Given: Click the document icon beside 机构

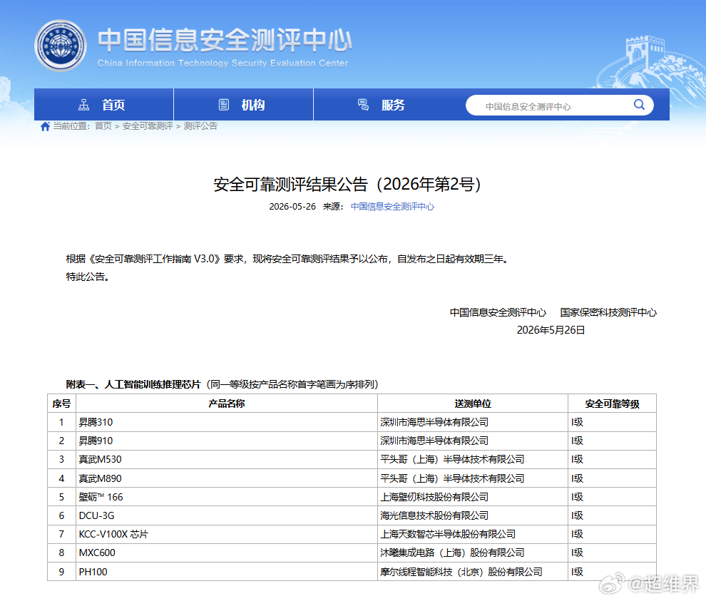Looking at the screenshot, I should click(224, 105).
